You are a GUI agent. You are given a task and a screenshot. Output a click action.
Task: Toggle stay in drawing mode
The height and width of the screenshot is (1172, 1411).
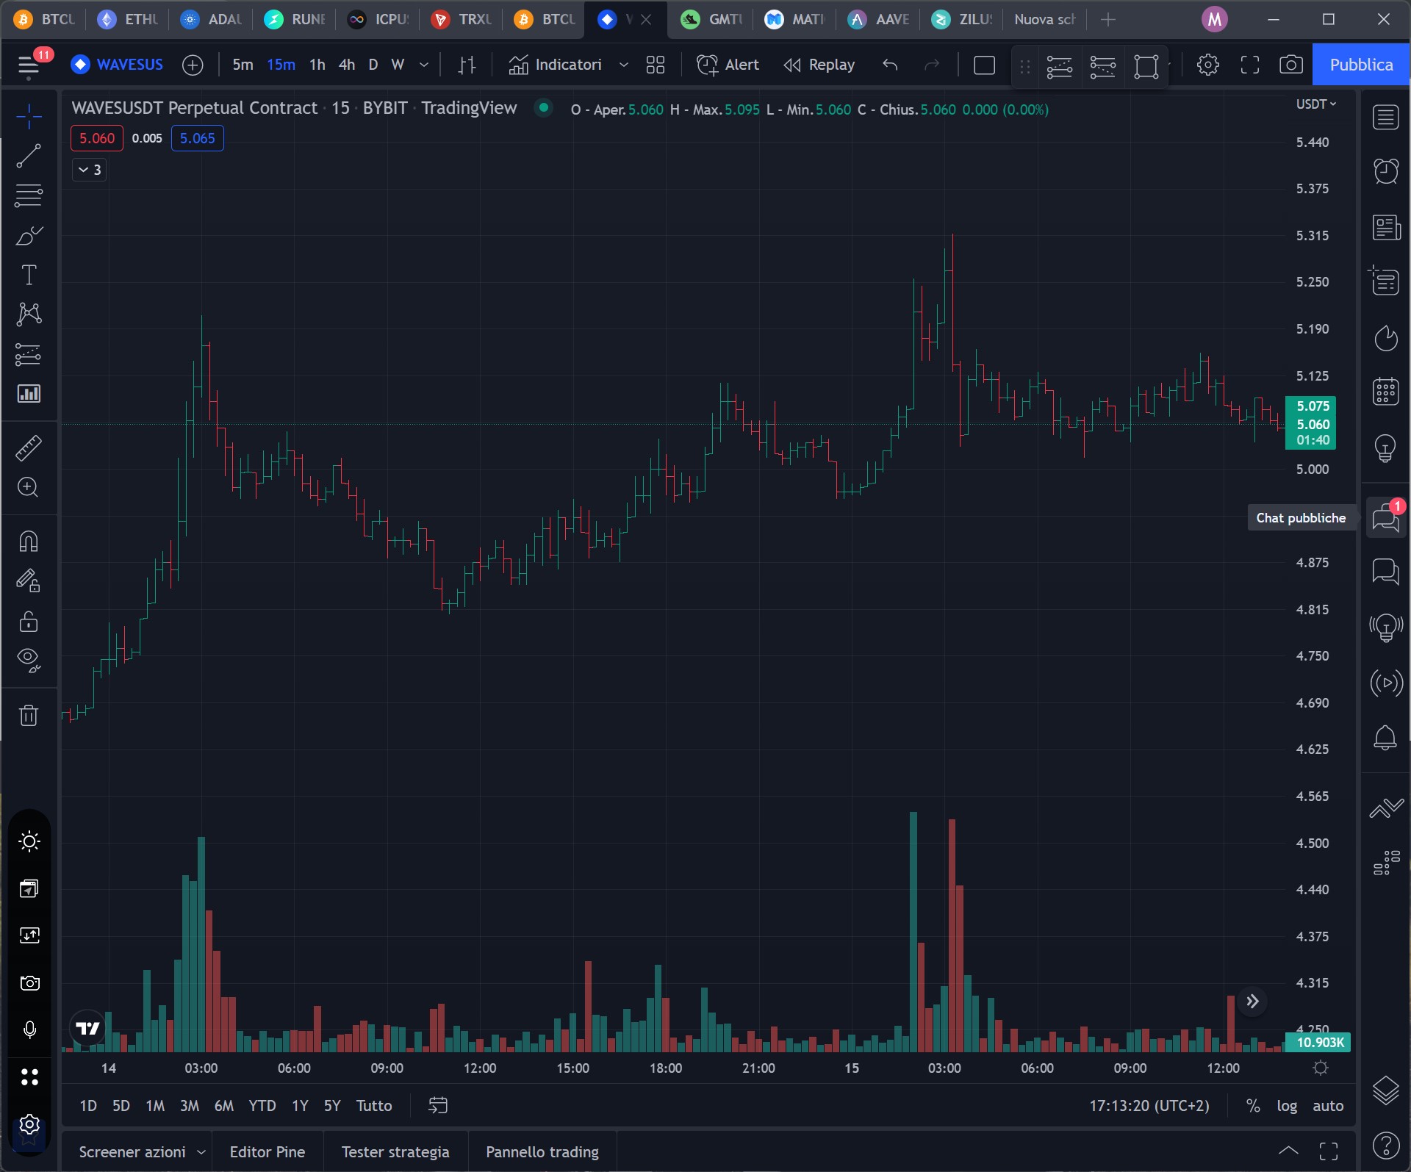click(x=29, y=581)
